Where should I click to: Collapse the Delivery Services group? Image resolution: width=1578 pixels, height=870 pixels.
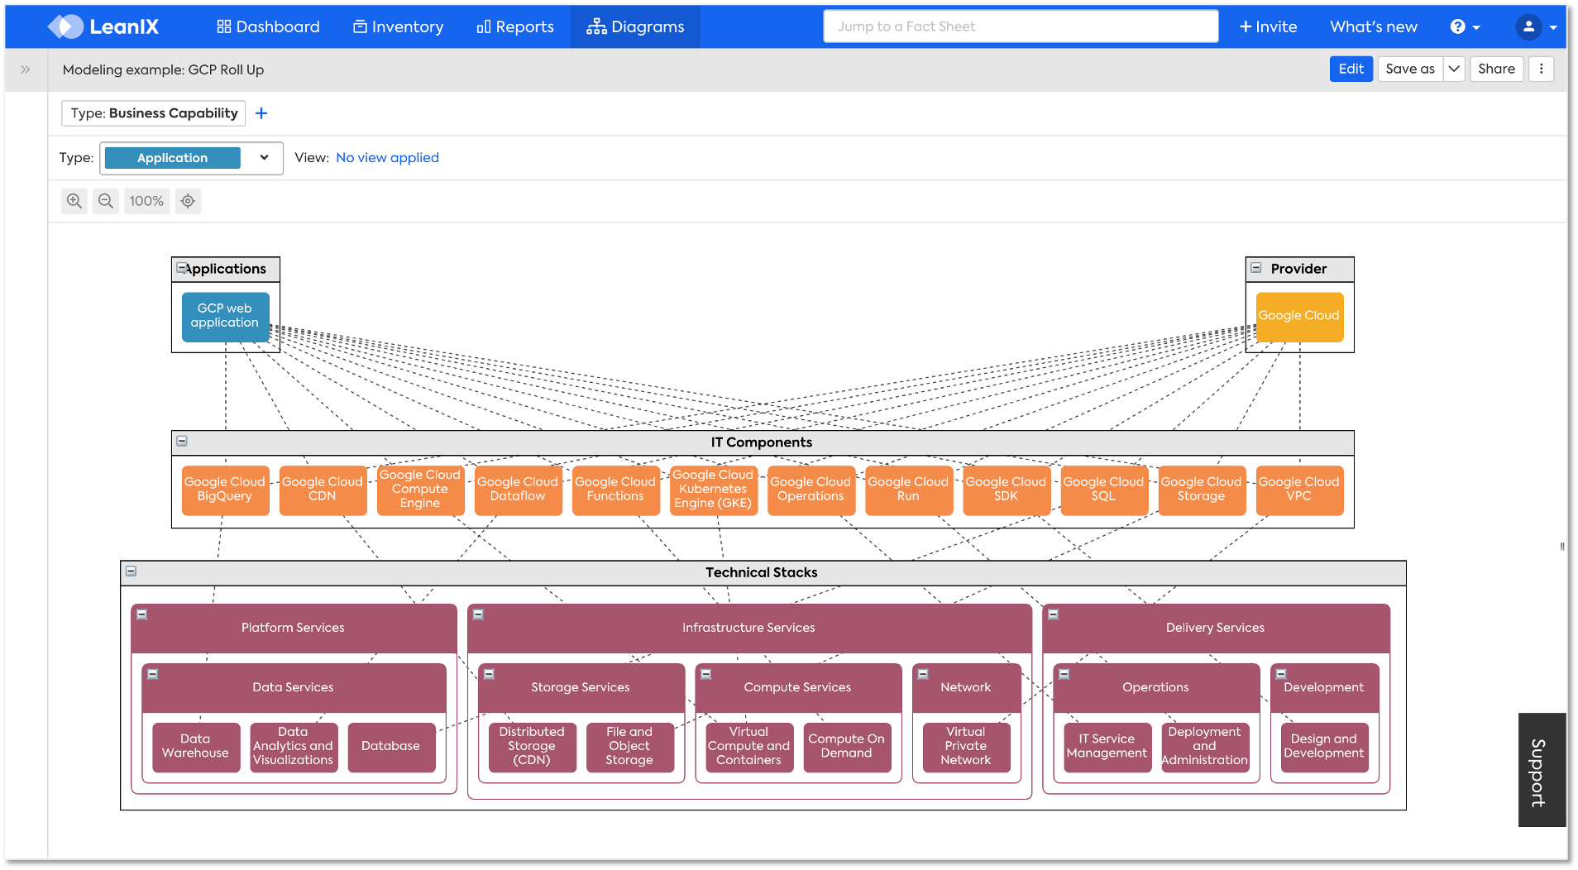(x=1054, y=614)
